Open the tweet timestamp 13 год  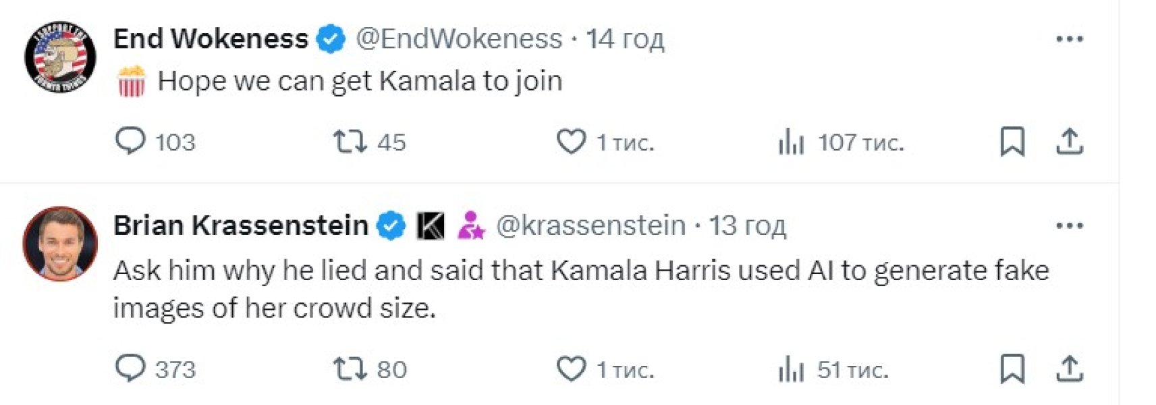(748, 225)
